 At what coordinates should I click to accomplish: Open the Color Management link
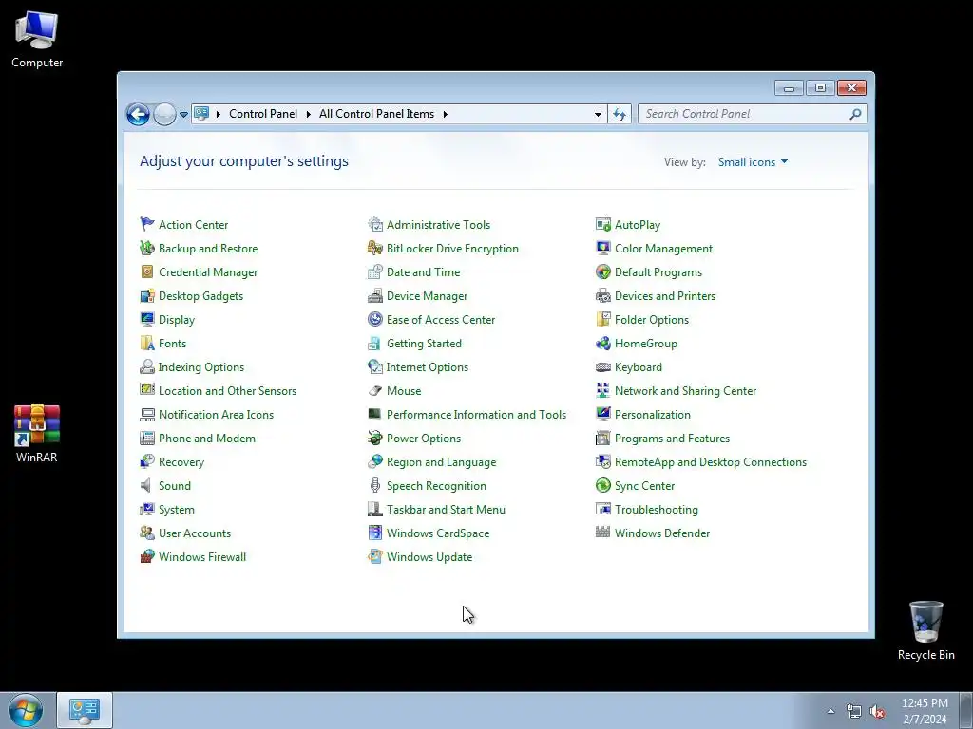(x=663, y=248)
